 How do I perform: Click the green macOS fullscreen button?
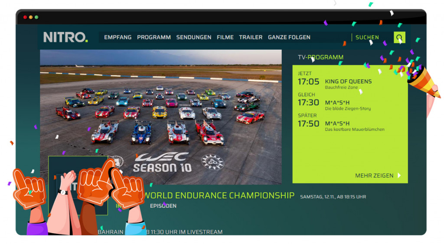36,17
